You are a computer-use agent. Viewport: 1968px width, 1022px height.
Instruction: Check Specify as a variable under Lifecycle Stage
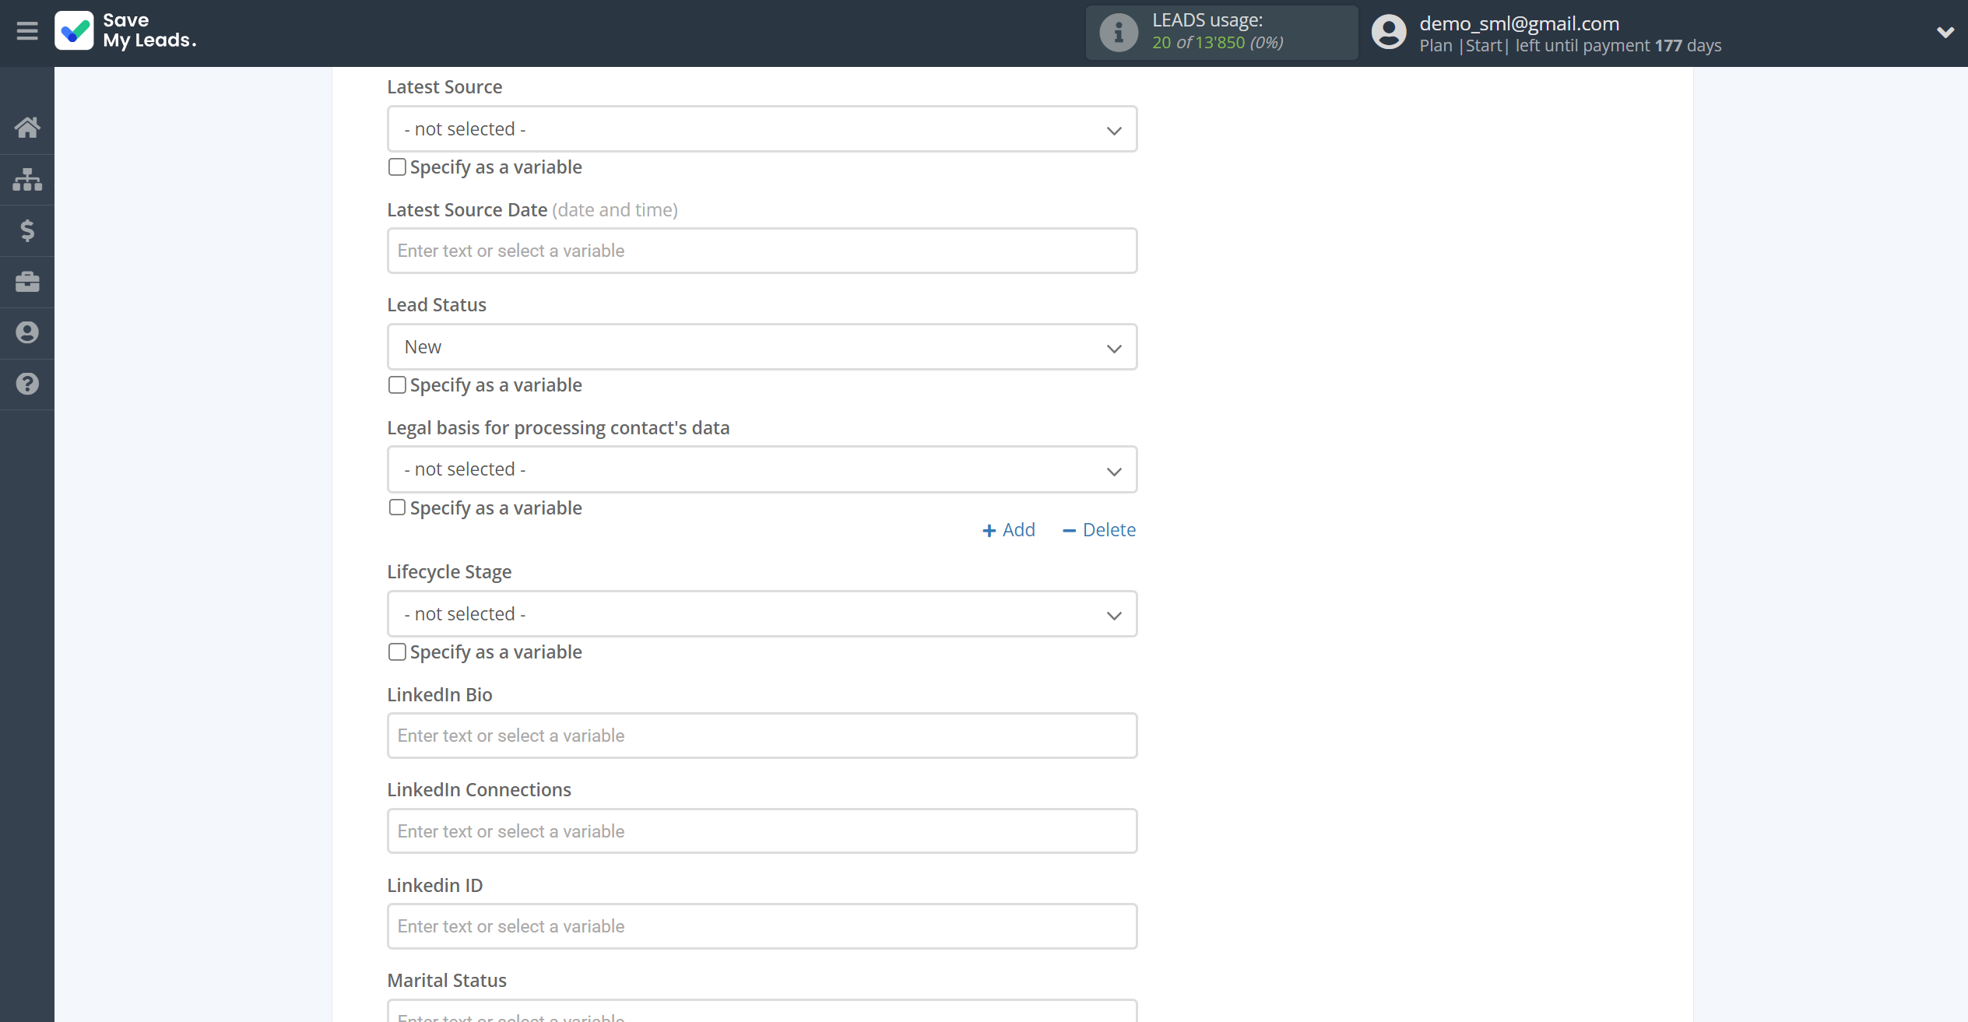coord(397,652)
